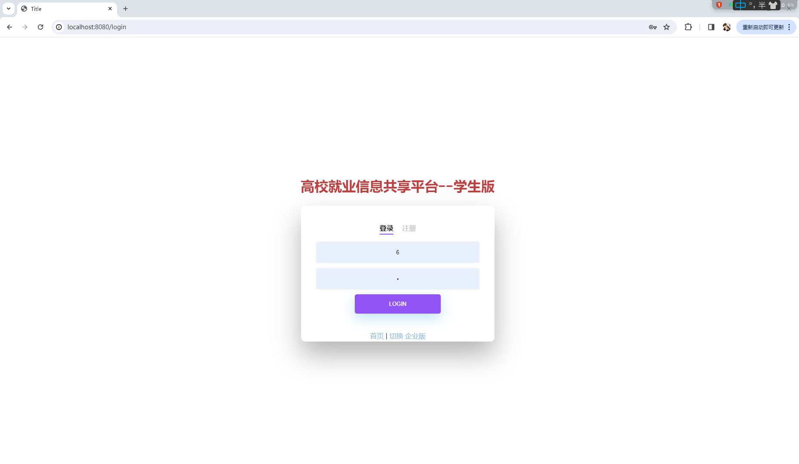The height and width of the screenshot is (464, 799).
Task: Open the extensions puzzle icon
Action: pos(688,27)
